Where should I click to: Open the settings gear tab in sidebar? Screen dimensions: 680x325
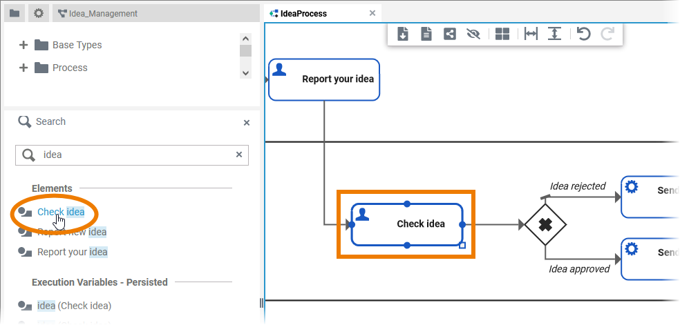click(39, 13)
